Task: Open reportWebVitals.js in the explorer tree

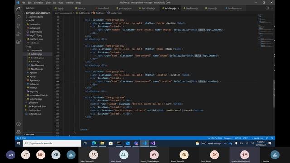Action: 39,95
